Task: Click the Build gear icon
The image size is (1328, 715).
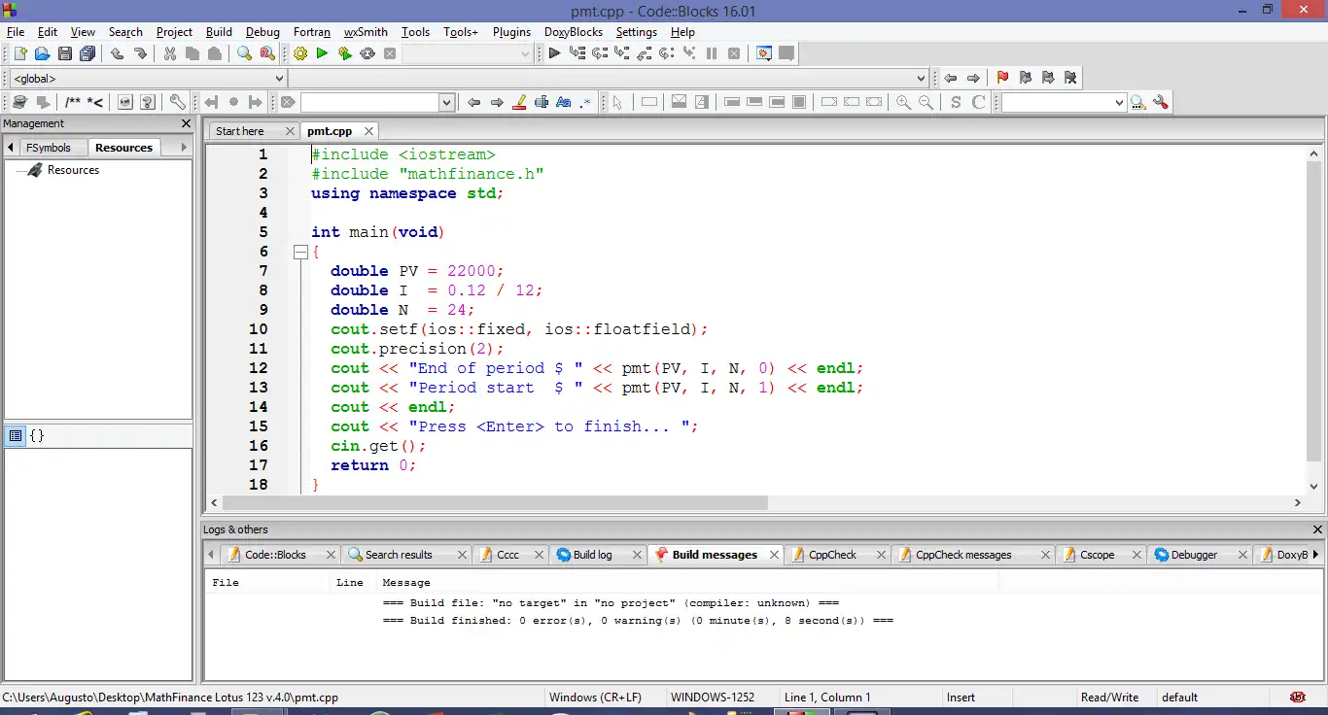Action: click(300, 54)
